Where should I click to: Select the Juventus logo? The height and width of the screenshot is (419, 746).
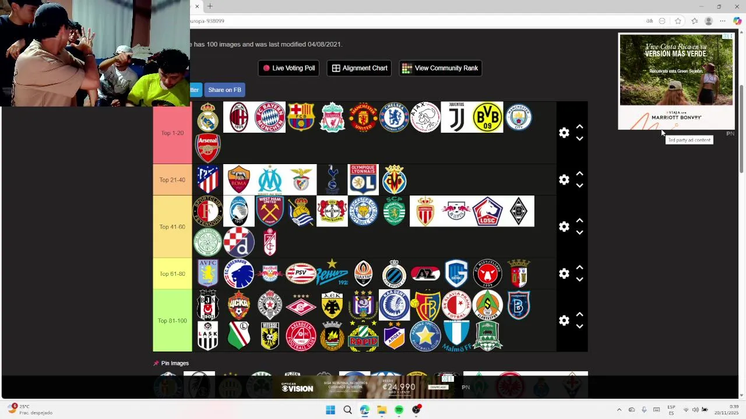click(x=456, y=117)
